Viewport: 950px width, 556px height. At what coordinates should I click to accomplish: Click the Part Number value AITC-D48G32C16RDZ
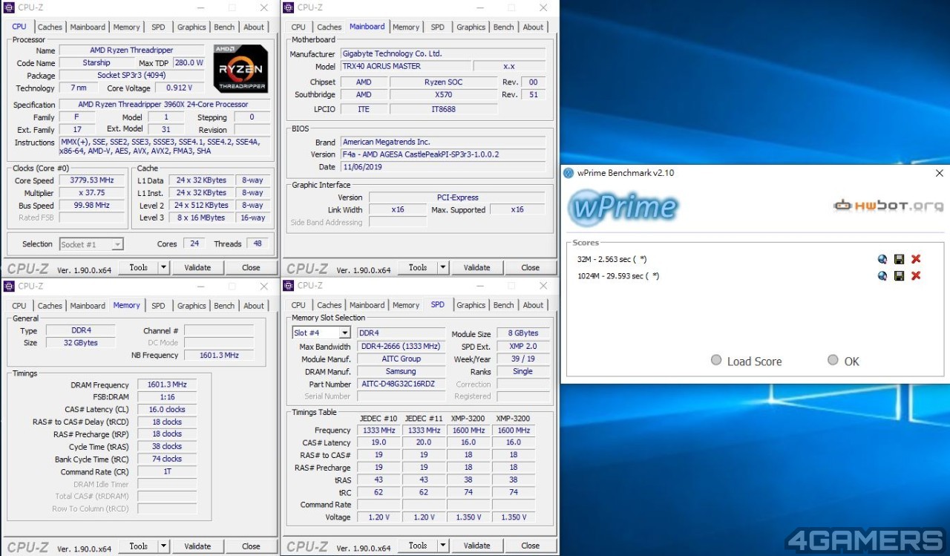(x=403, y=385)
